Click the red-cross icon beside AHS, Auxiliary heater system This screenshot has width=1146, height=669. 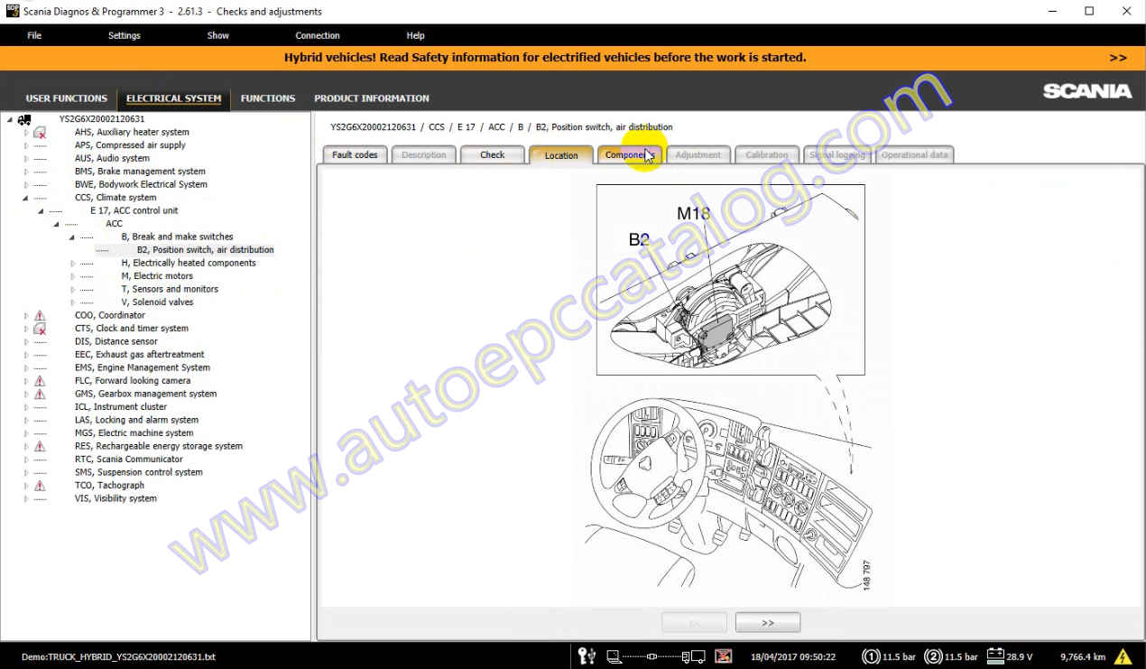[38, 132]
